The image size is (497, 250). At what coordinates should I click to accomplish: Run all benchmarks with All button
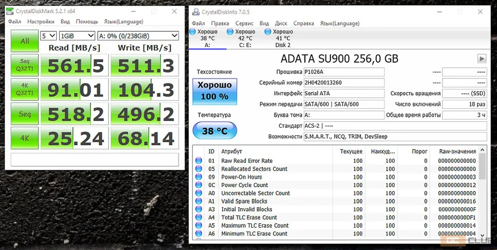pos(24,41)
